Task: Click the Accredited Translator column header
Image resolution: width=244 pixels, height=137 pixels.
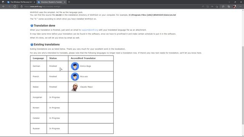Action: [x=83, y=58]
